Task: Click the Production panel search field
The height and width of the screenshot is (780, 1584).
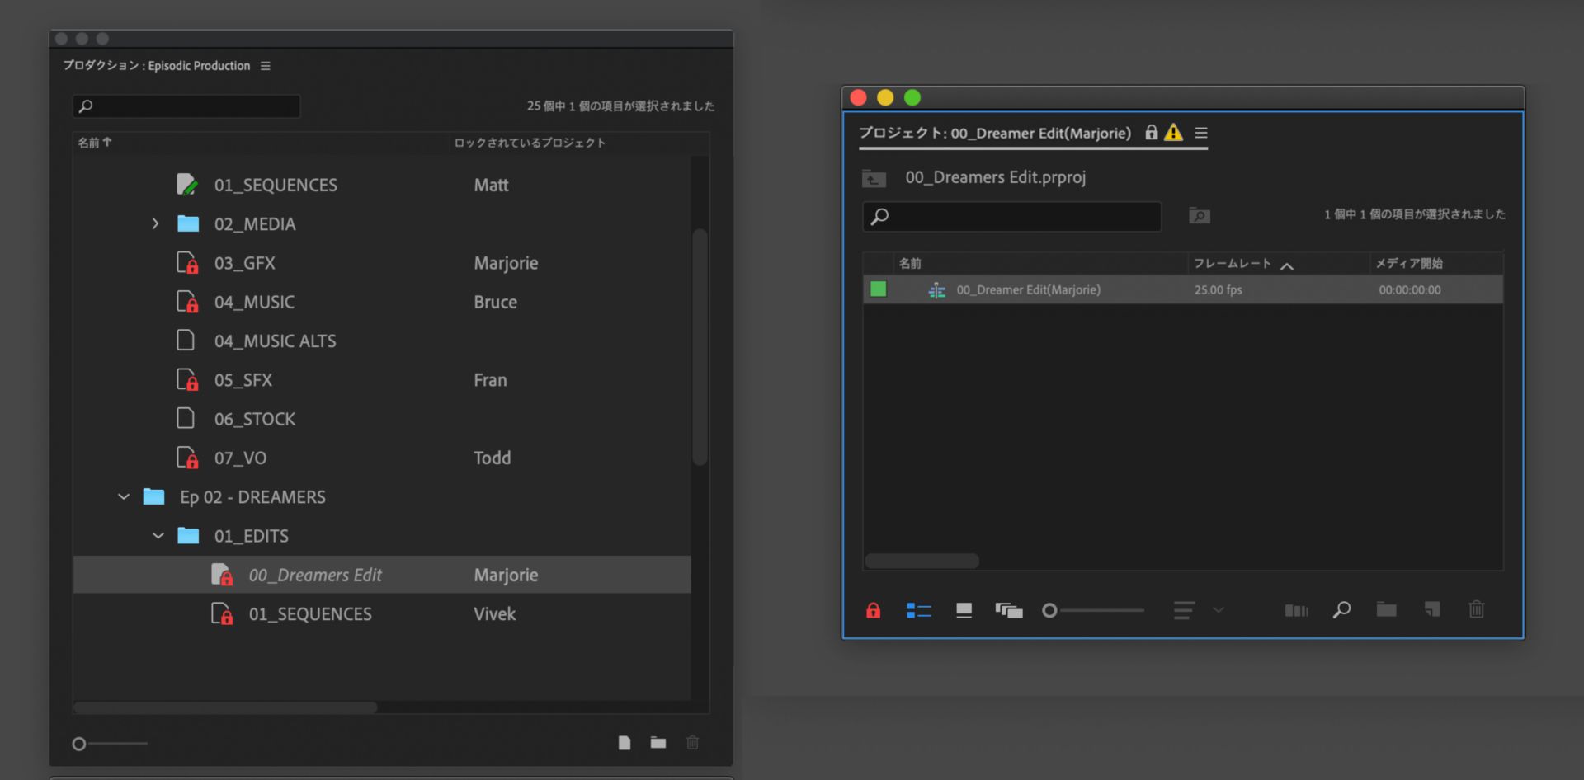Action: (186, 106)
